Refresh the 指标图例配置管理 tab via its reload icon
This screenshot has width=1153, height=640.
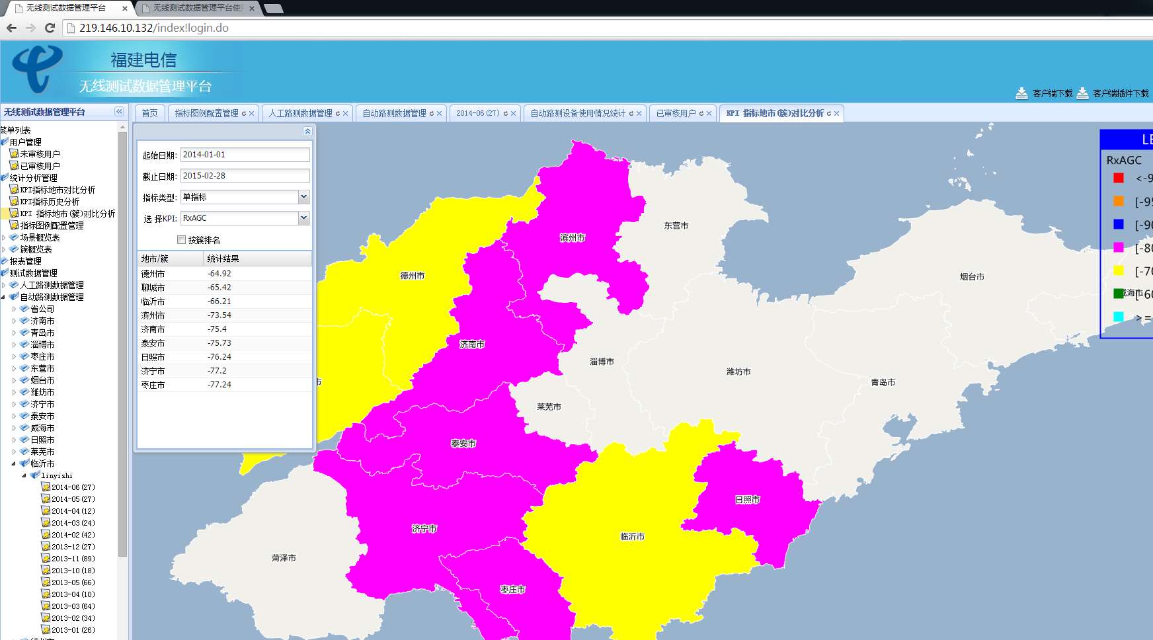click(x=243, y=114)
